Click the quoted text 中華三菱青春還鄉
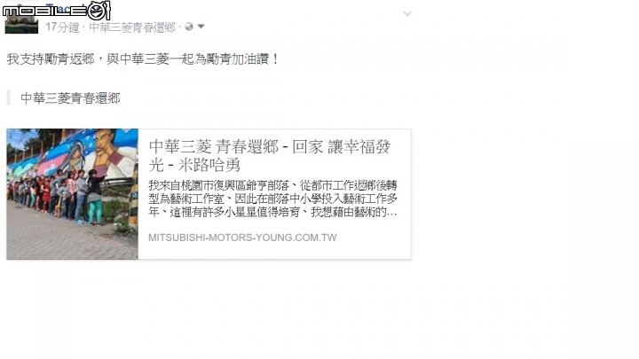Screen dimensions: 639x359 (x=70, y=98)
